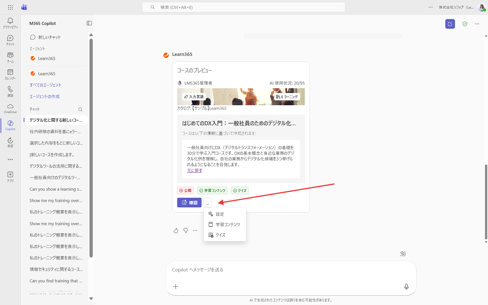488x305 pixels.
Task: Open more message actions below the response
Action: click(x=195, y=231)
